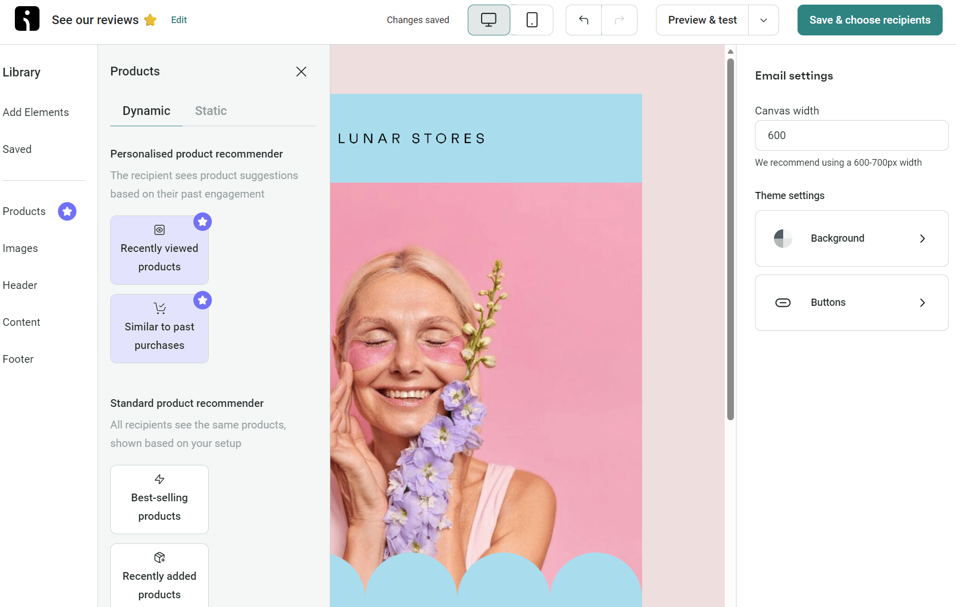This screenshot has width=956, height=607.
Task: Add Recently viewed products block
Action: pyautogui.click(x=160, y=250)
